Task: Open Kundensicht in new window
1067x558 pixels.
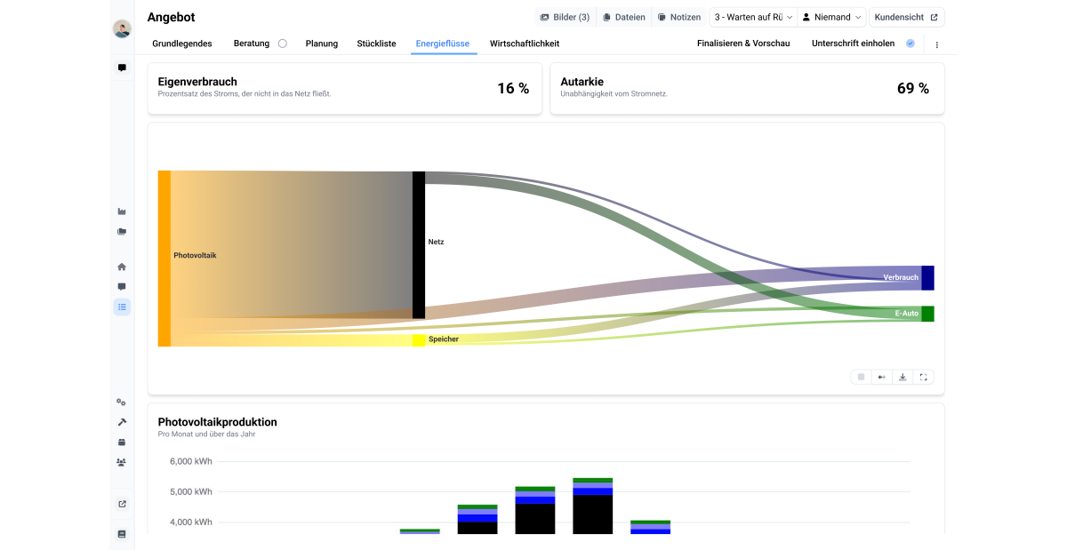Action: coord(907,17)
